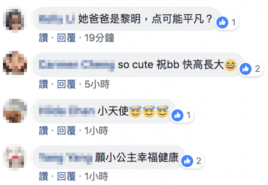Viewport: 268px width, 185px height.
Task: Click like reaction icon on 願小公主幸福健康 comment
Action: tap(187, 161)
